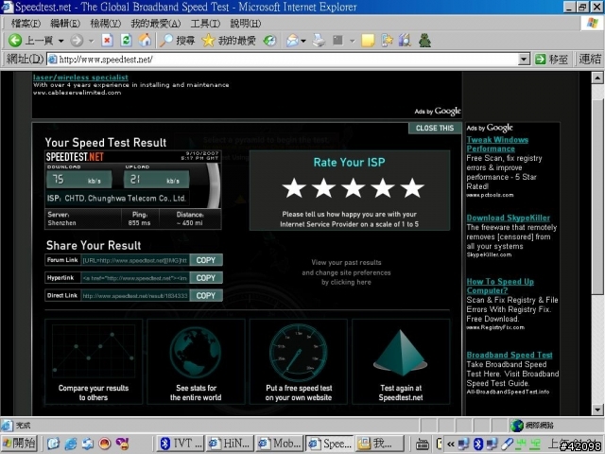Click Bluetooth icon in system tray
Screen dimensions: 605x454
point(478,444)
